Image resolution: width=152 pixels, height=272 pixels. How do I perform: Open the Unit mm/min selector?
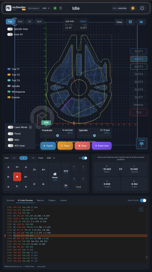point(120,8)
